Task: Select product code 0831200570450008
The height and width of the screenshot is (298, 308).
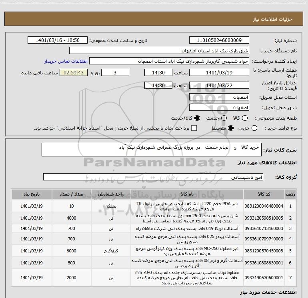Action: pos(264,251)
